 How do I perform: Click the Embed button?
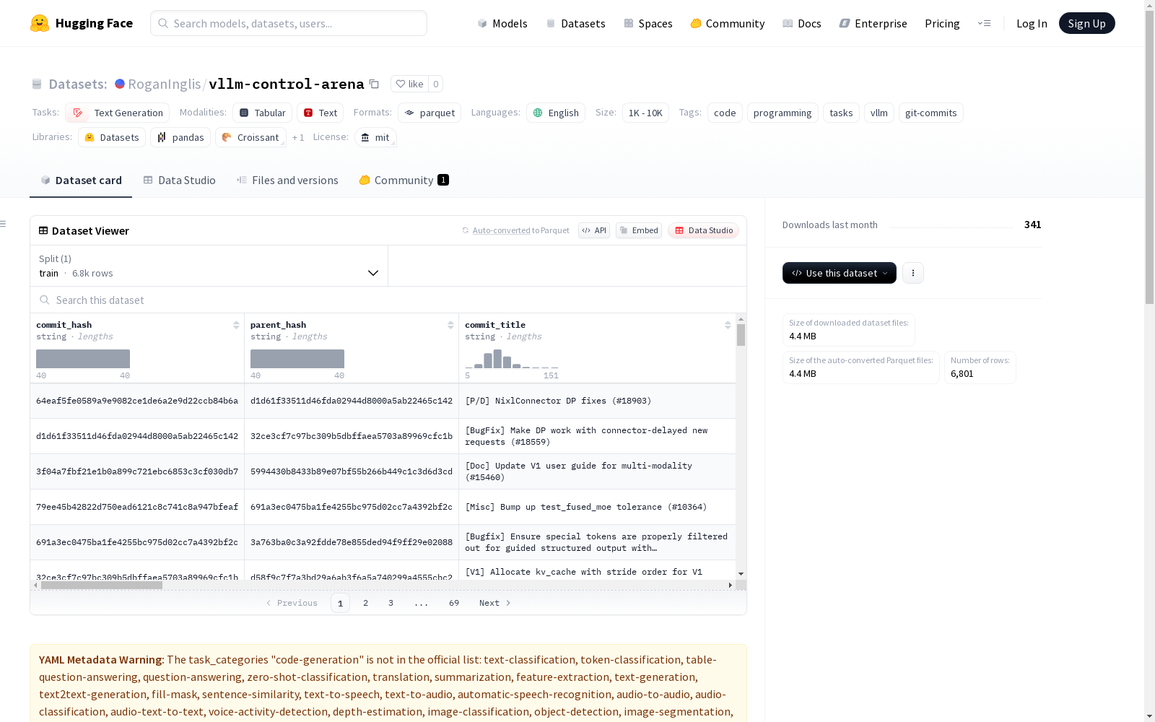pos(639,230)
